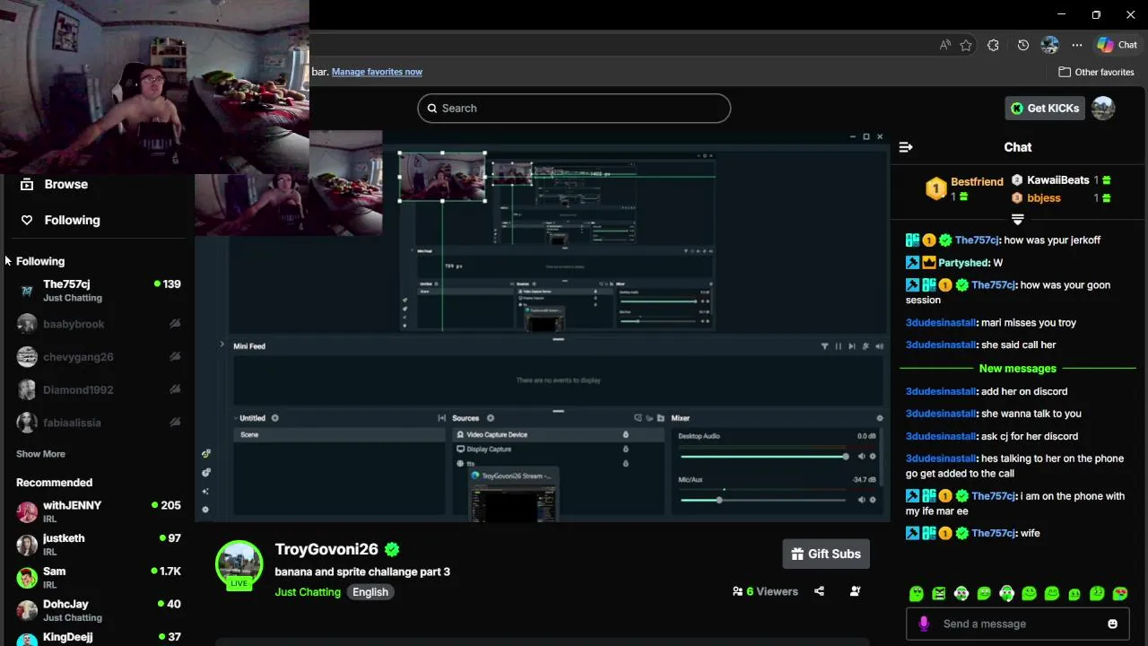Screen dimensions: 1148x646
Task: Click the Gift Subs button
Action: click(x=826, y=554)
